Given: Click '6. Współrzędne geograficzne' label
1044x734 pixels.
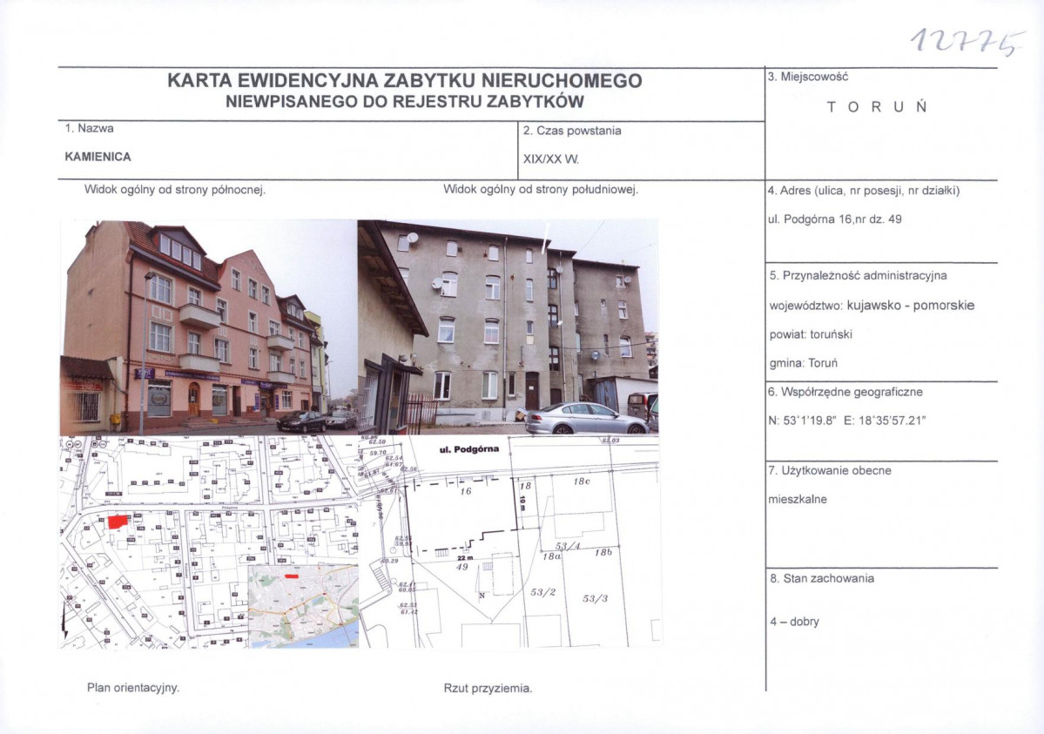Looking at the screenshot, I should (845, 393).
